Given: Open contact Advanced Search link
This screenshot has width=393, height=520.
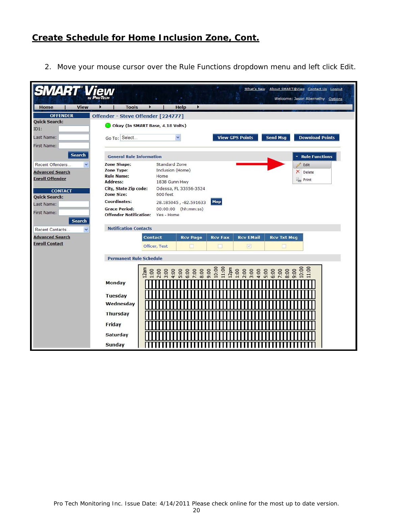Looking at the screenshot, I should [52, 237].
